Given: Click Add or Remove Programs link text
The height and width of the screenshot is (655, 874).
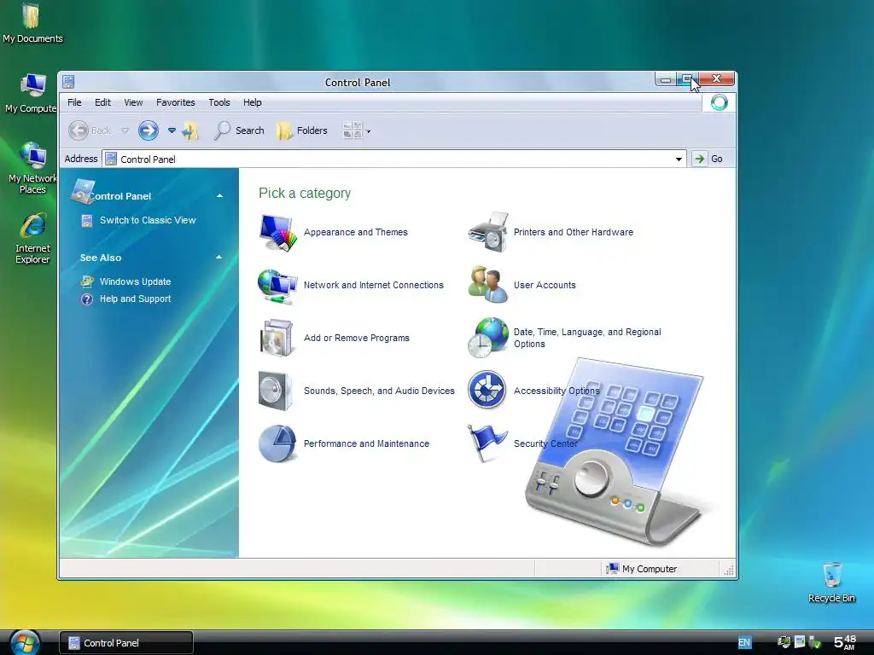Looking at the screenshot, I should click(357, 338).
